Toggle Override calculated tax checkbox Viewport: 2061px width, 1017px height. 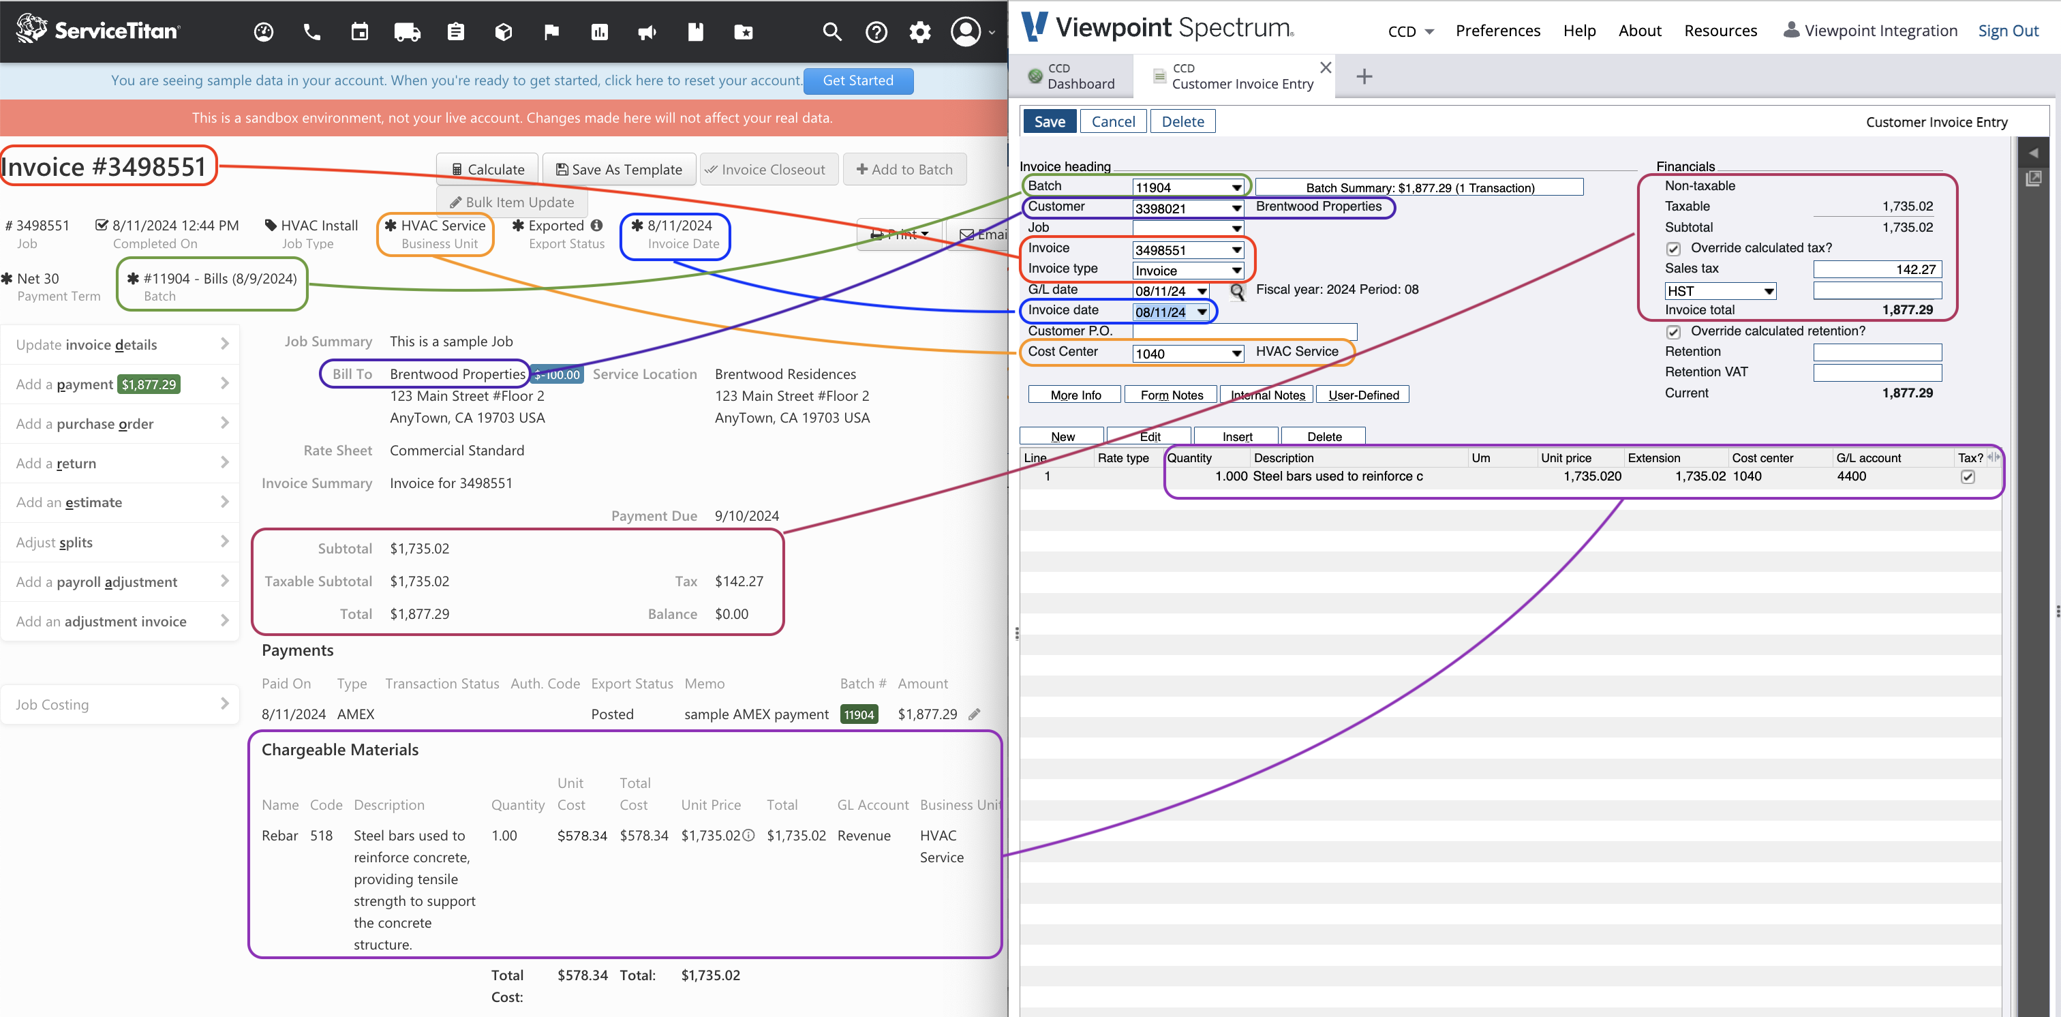pyautogui.click(x=1673, y=249)
